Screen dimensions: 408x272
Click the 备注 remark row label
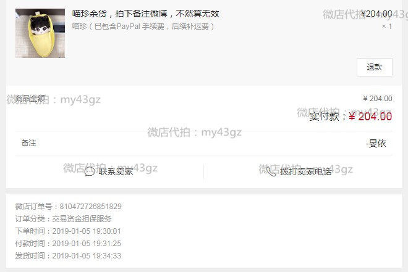point(29,143)
